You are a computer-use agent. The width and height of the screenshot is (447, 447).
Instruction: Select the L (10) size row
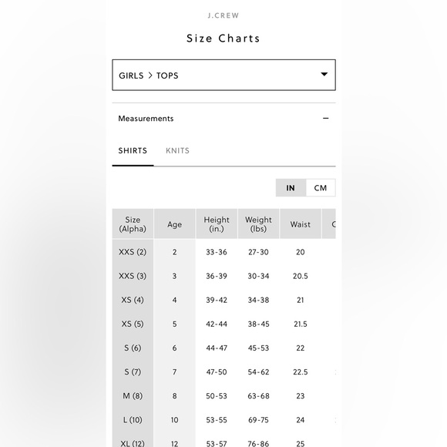click(223, 419)
